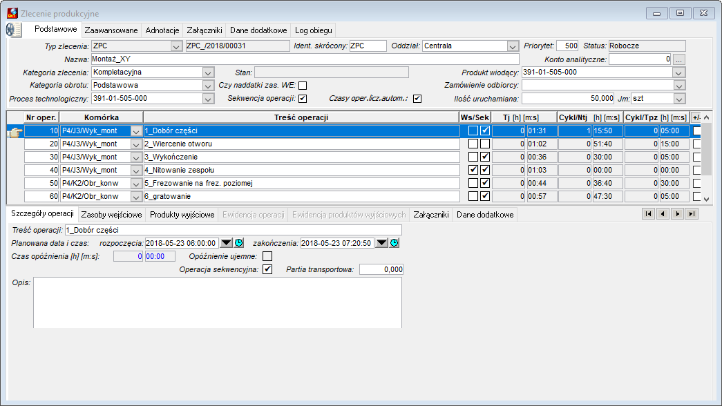Image resolution: width=722 pixels, height=406 pixels.
Task: Toggle the Sekwencja operacji checkbox
Action: pyautogui.click(x=303, y=99)
